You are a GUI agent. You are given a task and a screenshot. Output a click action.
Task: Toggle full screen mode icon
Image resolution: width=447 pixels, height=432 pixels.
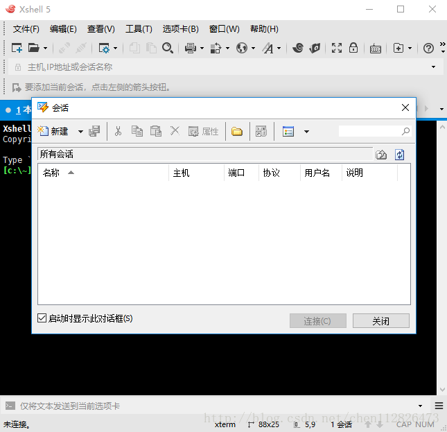coord(337,48)
